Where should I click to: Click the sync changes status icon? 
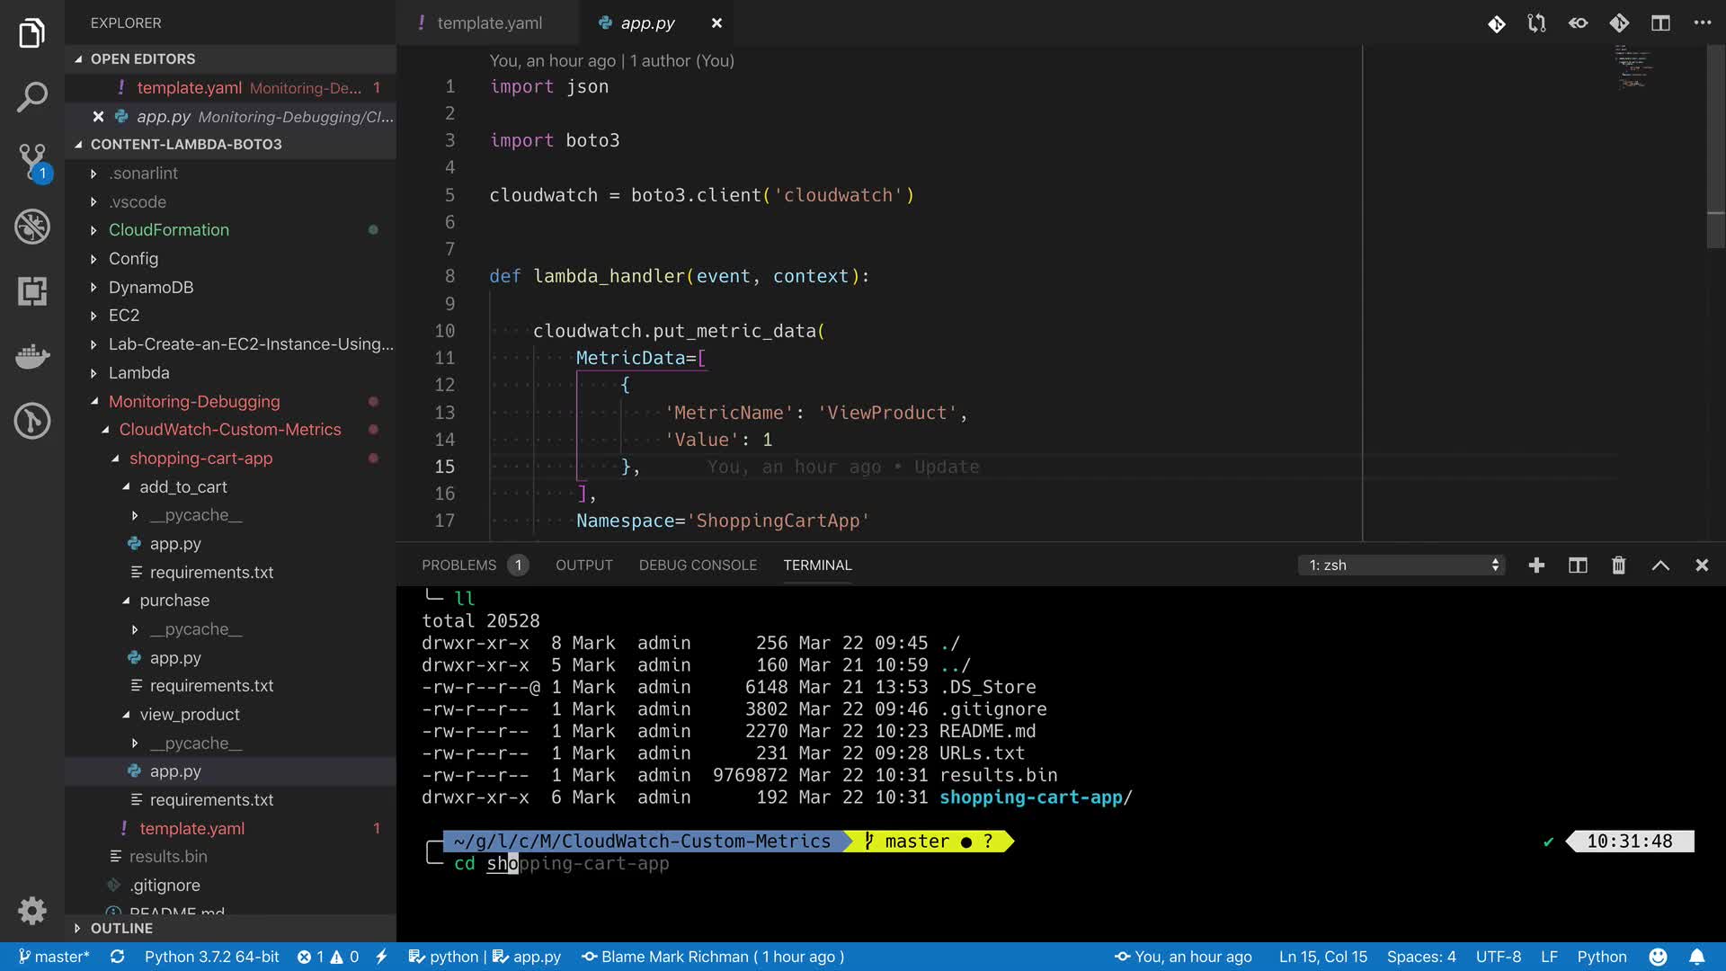coord(117,957)
